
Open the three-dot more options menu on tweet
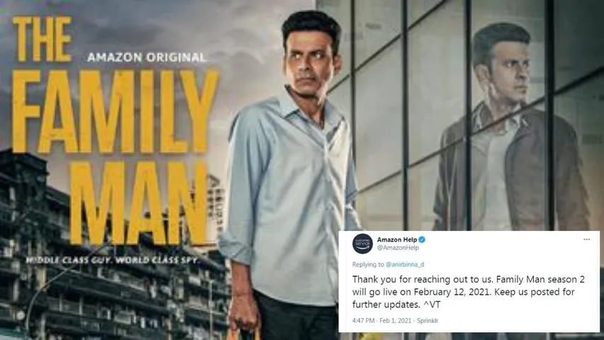coord(586,239)
